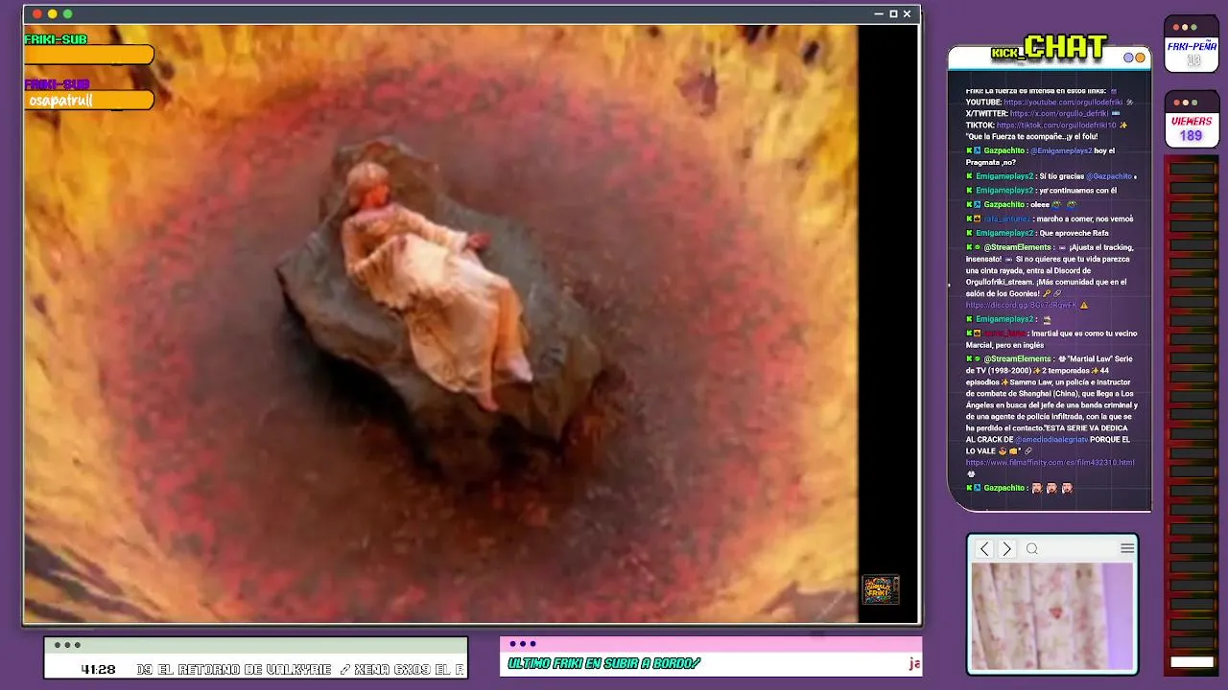Click the green dot on the video window
Viewport: 1228px width, 690px height.
[68, 14]
